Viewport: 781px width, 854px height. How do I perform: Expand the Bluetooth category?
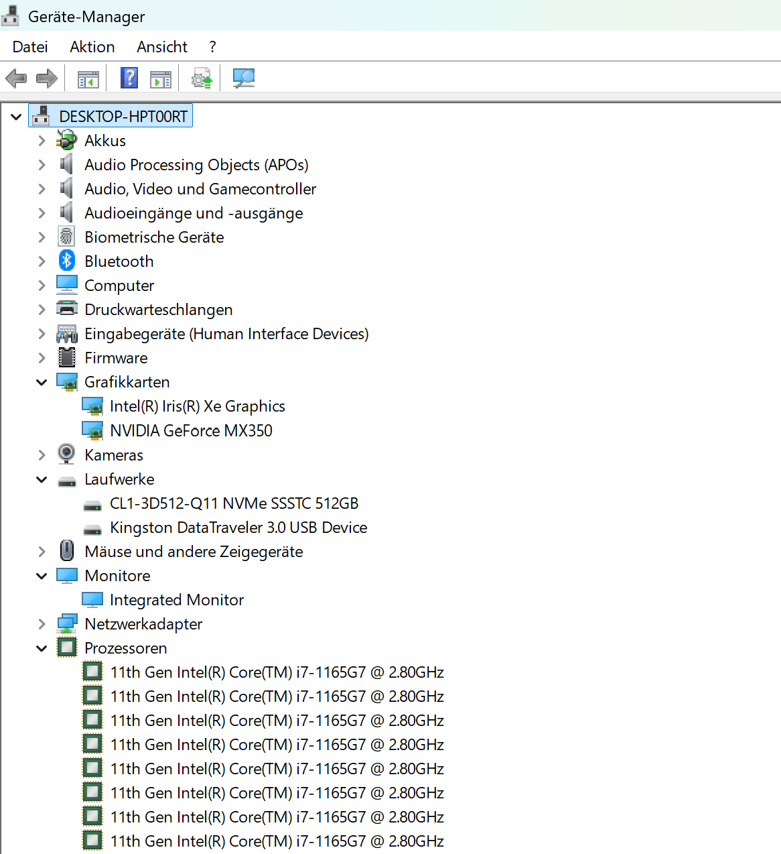[42, 261]
